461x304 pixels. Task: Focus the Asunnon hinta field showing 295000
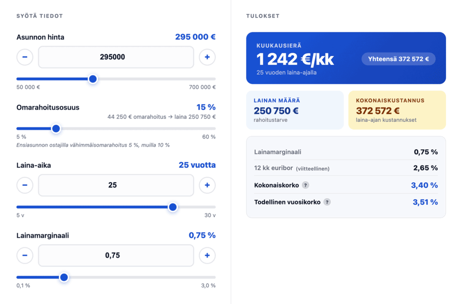[x=116, y=57]
